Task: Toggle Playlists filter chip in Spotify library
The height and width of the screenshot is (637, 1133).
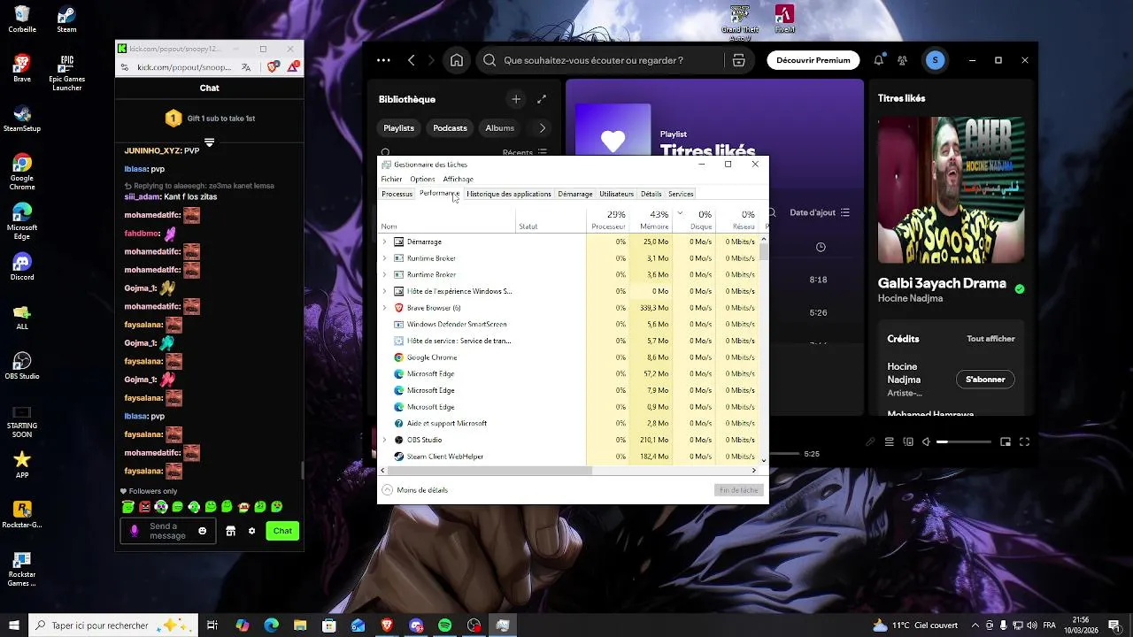Action: (x=398, y=128)
